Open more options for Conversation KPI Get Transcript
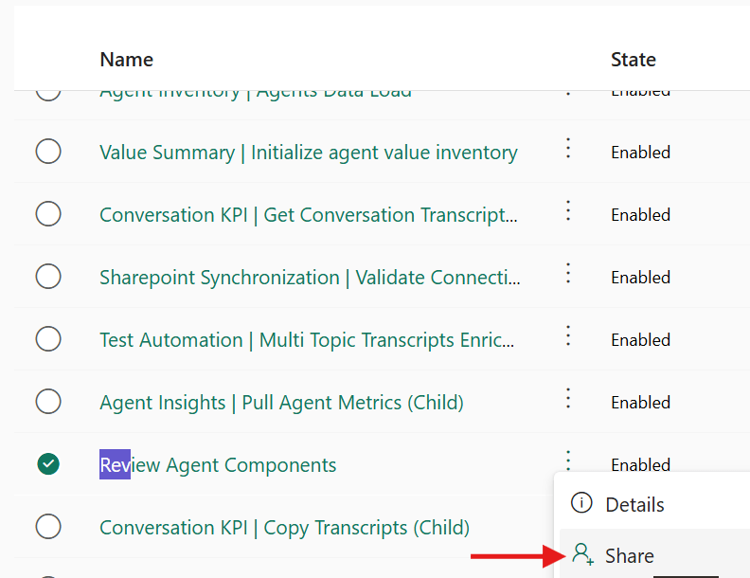 coord(568,210)
